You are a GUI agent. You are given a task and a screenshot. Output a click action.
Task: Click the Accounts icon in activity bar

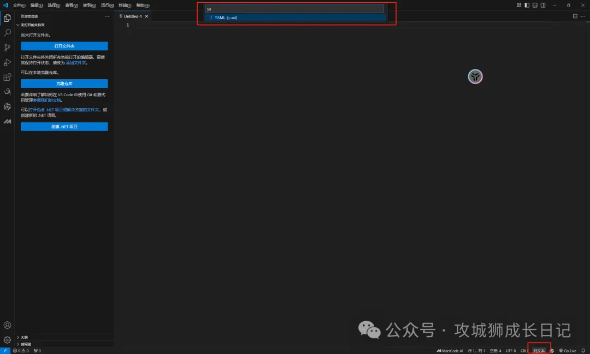point(7,326)
